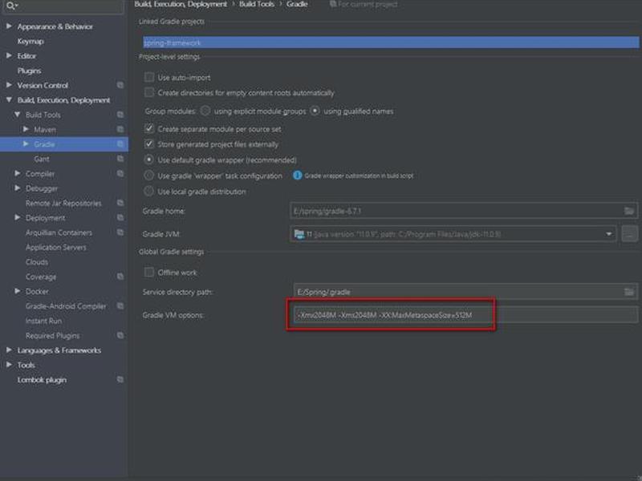Expand the Editor section arrow
642x481 pixels.
(x=9, y=55)
